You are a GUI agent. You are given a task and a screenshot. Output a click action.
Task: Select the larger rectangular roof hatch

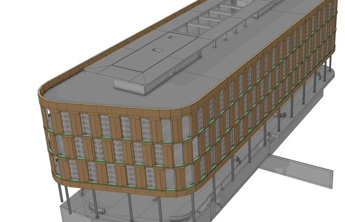(157, 50)
